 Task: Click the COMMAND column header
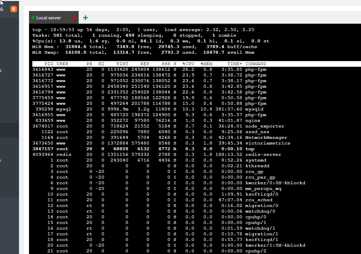point(256,64)
